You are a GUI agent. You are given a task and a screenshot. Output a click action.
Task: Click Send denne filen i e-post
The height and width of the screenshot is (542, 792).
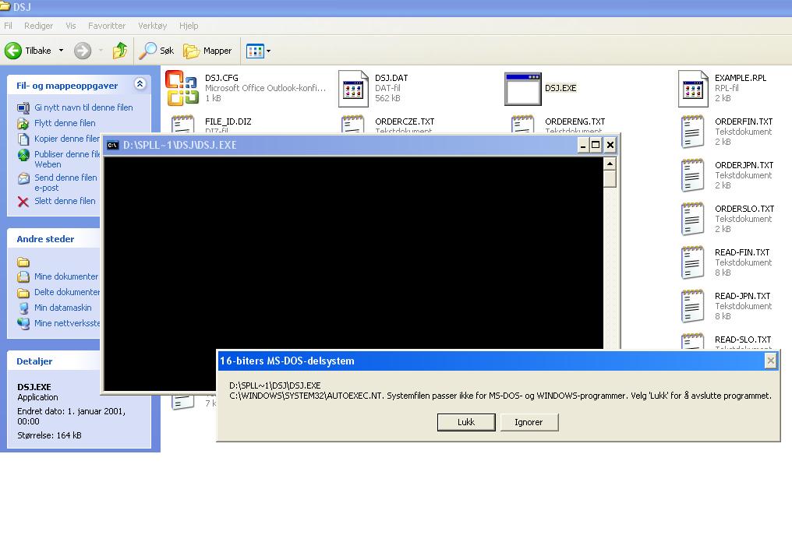point(65,182)
